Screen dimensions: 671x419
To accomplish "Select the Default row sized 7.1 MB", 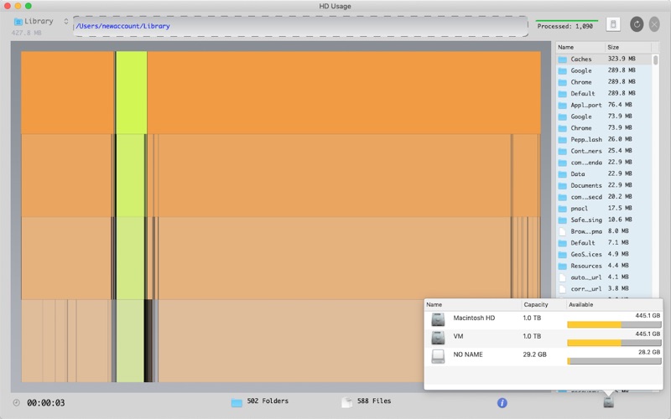I will pos(604,243).
